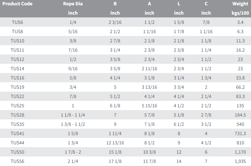Select the TUS6 product code cell
251x166 pixels.
[x=17, y=22]
